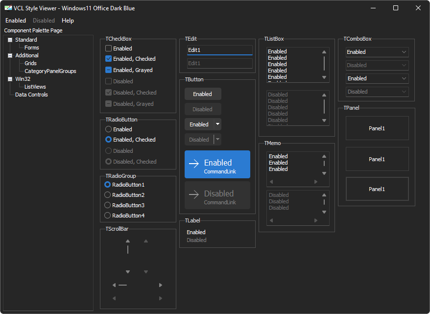The width and height of the screenshot is (430, 314).
Task: Click the down arrow of the enabled TListBox scrollbar
Action: click(x=324, y=77)
